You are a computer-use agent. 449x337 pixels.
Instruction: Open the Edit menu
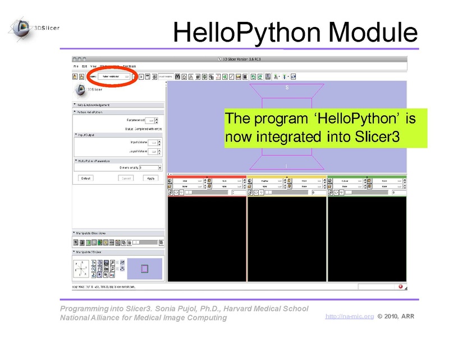coord(85,66)
